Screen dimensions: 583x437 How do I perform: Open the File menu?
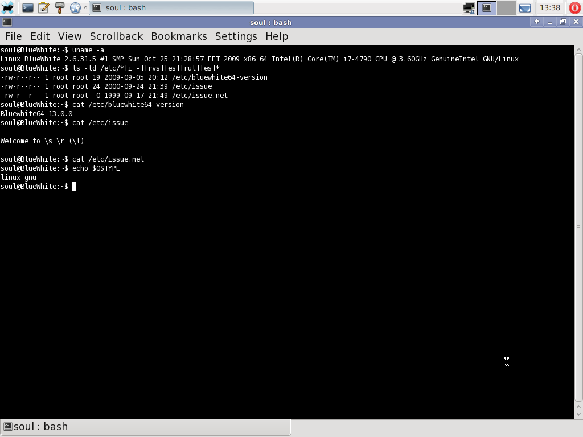pos(14,36)
